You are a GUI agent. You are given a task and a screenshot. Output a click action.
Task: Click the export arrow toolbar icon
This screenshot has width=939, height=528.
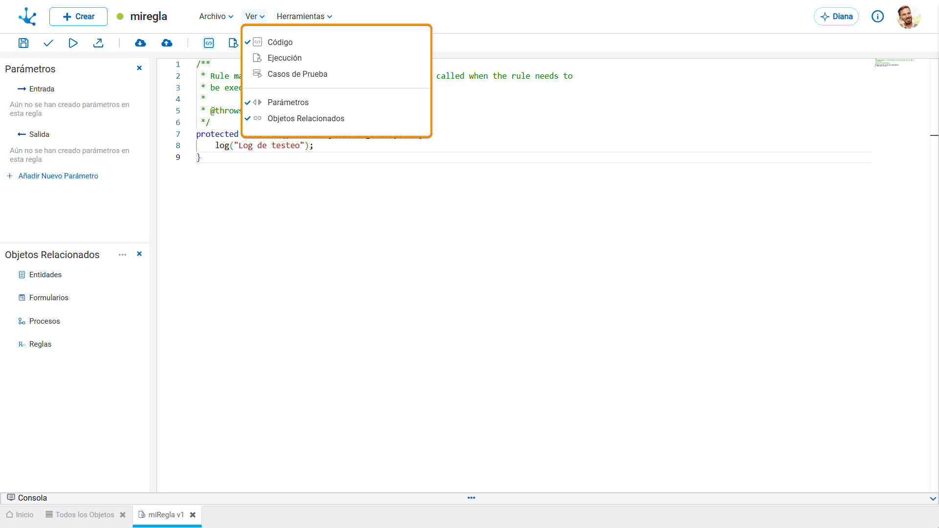tap(98, 43)
